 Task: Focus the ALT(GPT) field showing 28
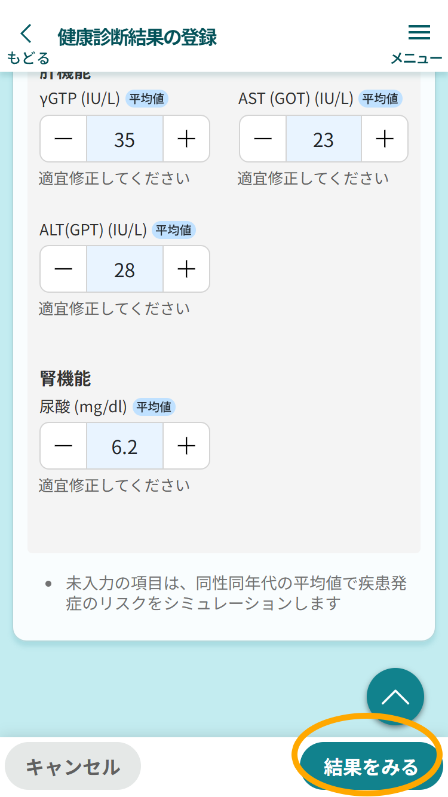(x=125, y=269)
